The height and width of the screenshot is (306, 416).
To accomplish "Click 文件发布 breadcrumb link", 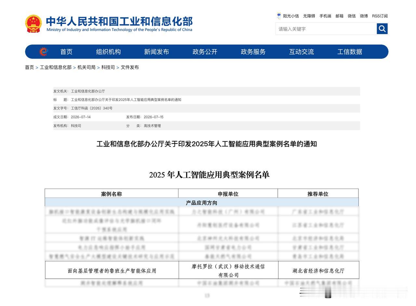I will point(130,67).
